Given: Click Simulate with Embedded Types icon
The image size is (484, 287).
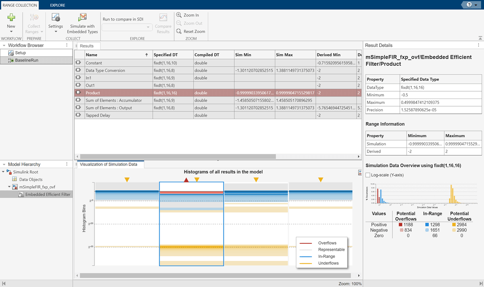Looking at the screenshot, I should (x=82, y=17).
